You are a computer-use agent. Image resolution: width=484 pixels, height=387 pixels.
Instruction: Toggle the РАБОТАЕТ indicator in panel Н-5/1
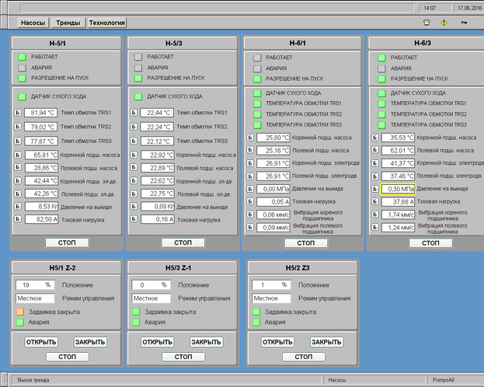point(23,57)
